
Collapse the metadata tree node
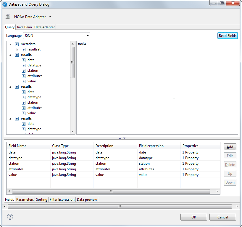point(10,44)
